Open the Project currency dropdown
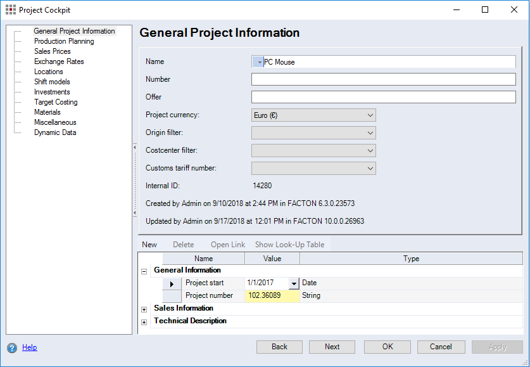Image resolution: width=530 pixels, height=367 pixels. (370, 115)
